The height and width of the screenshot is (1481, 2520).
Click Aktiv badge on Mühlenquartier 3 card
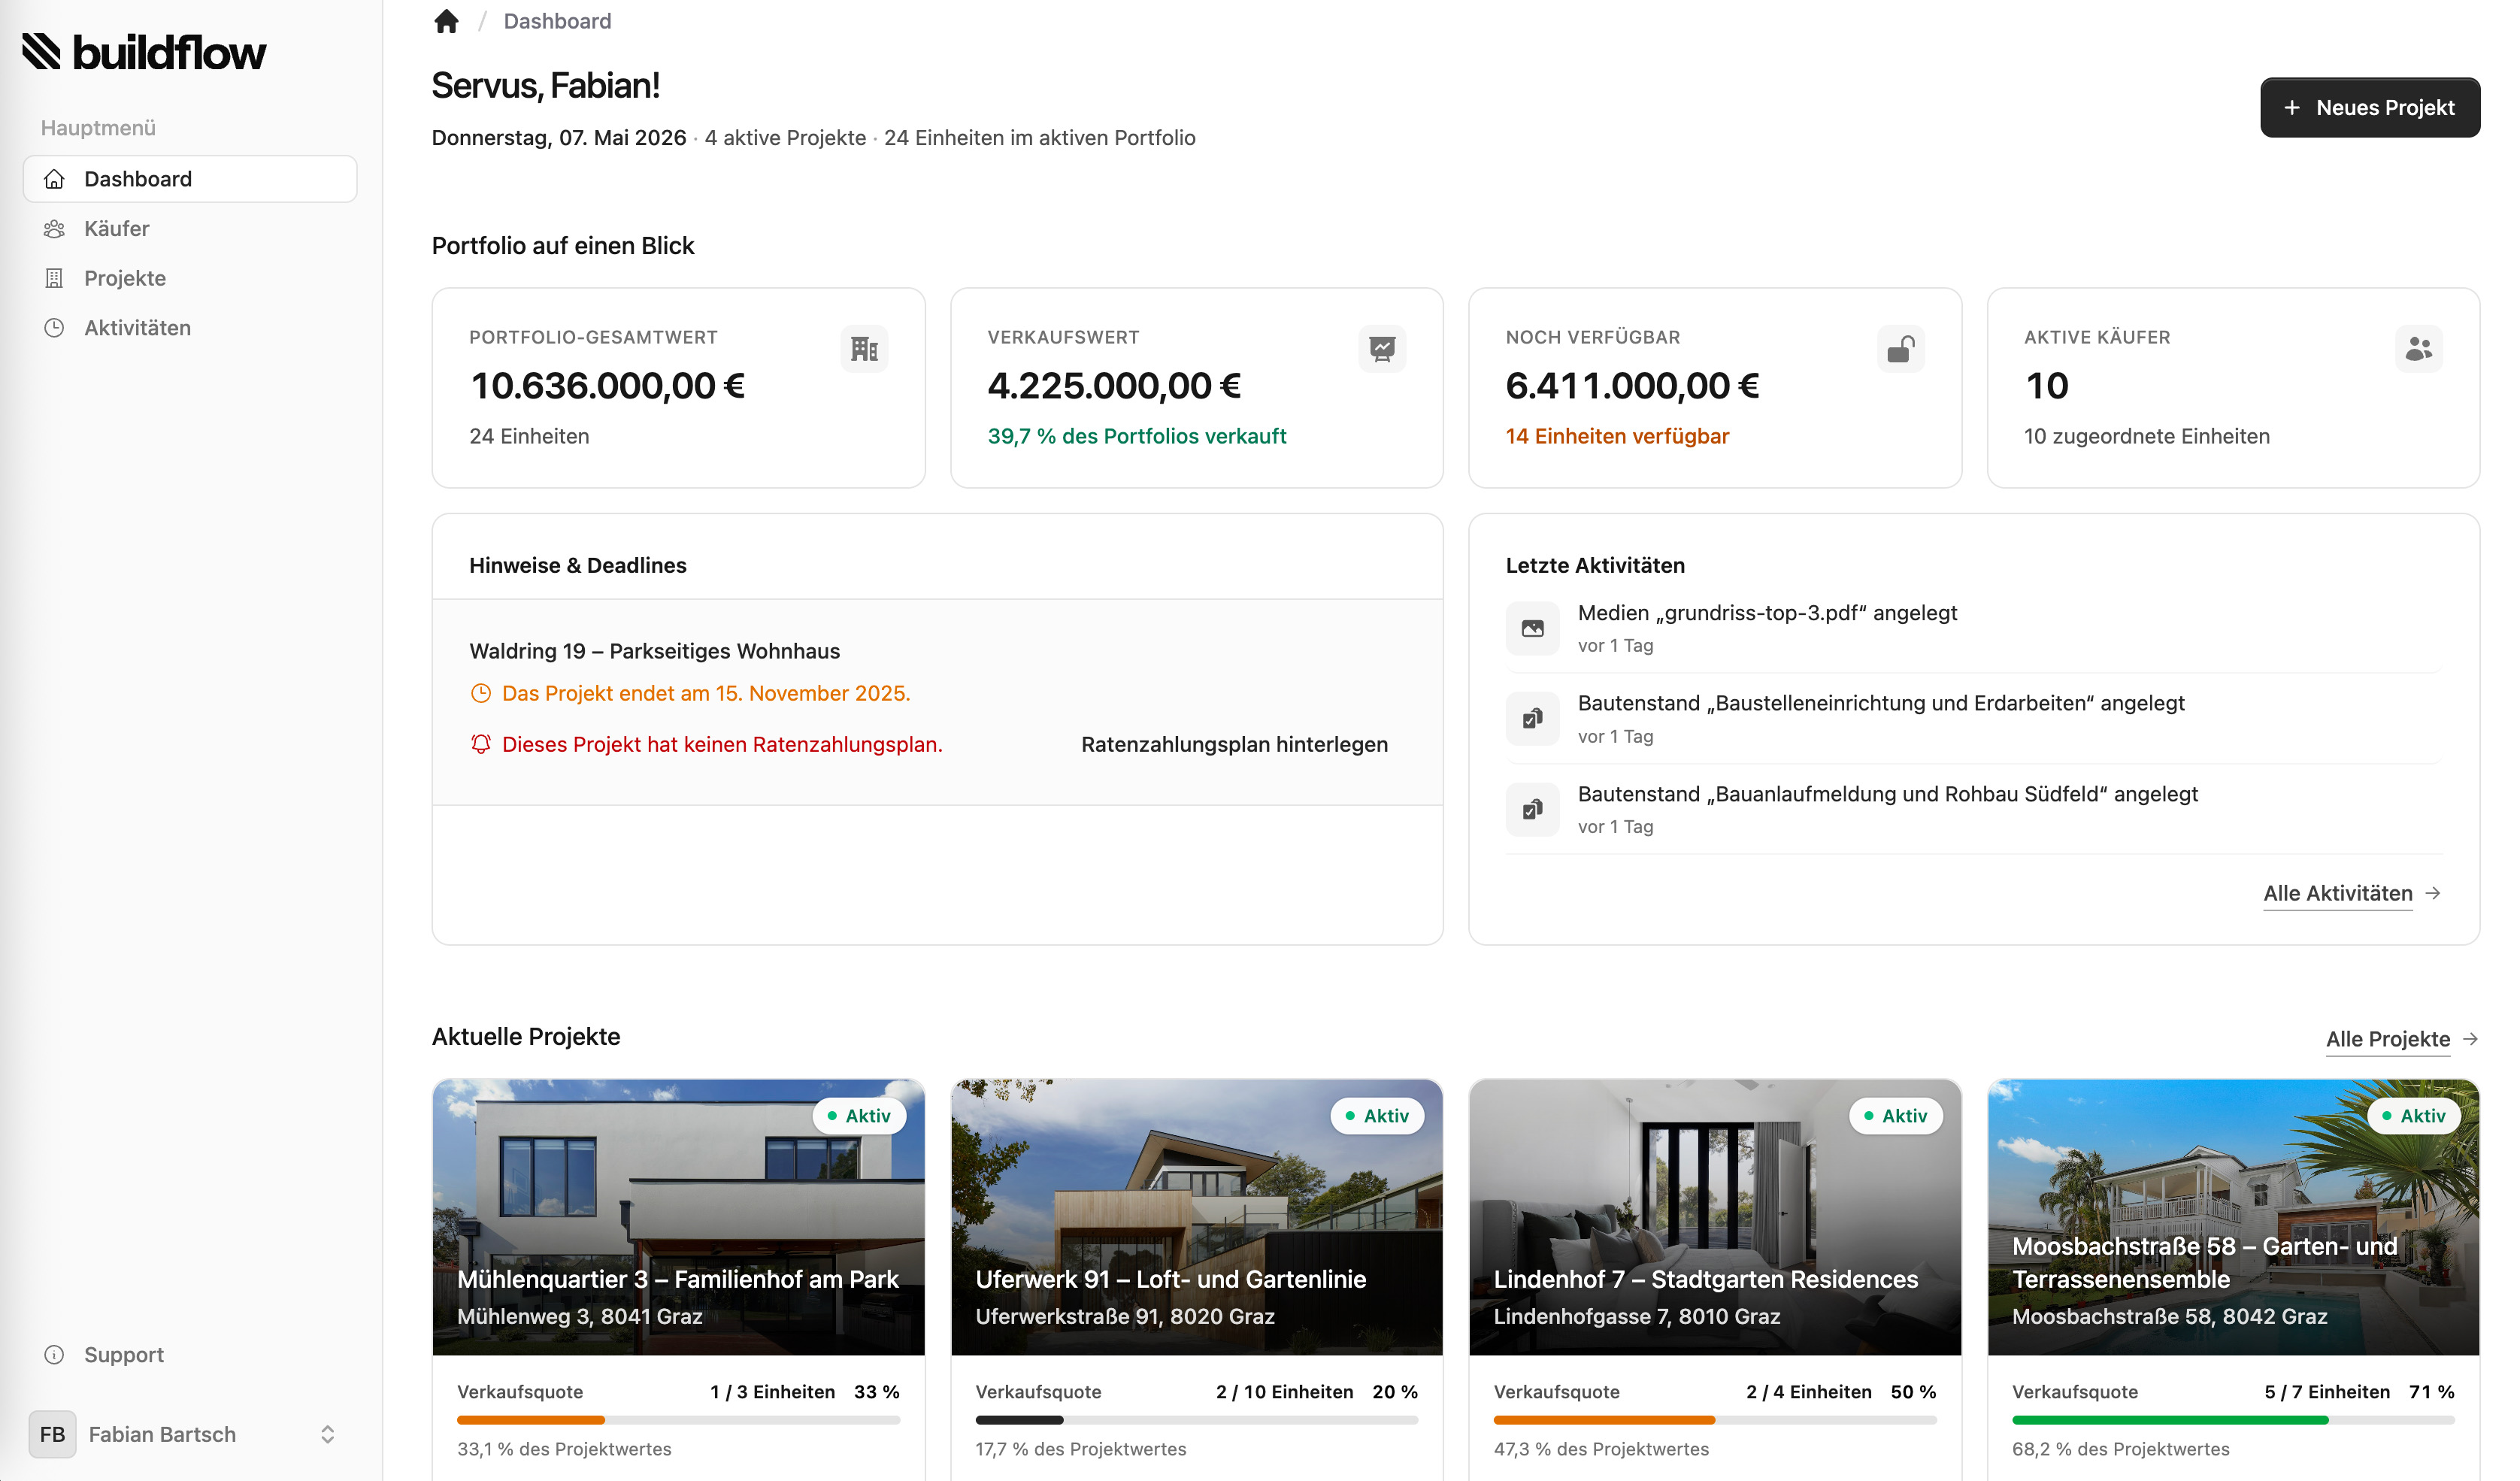tap(859, 1116)
